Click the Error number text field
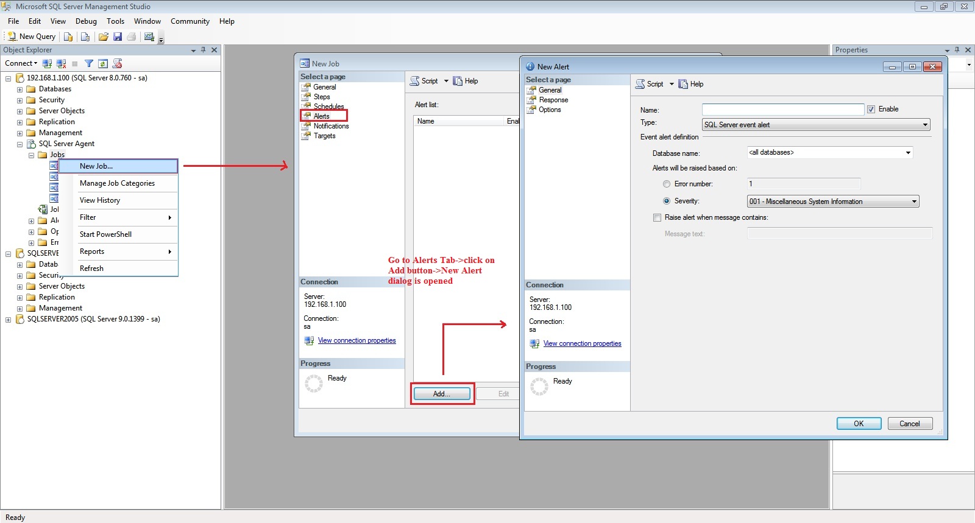Image resolution: width=975 pixels, height=523 pixels. (804, 184)
